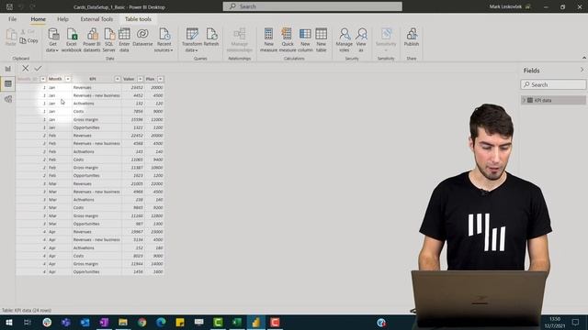Create a New measure

[x=268, y=39]
